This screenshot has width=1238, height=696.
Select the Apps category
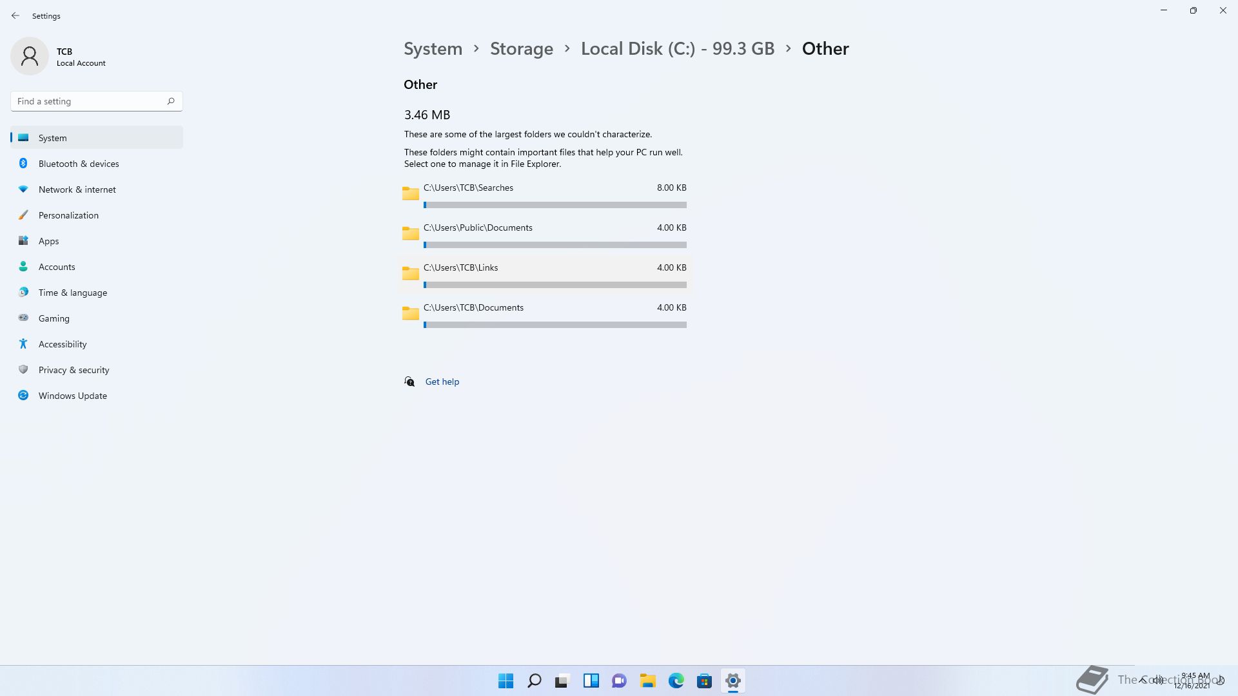48,241
